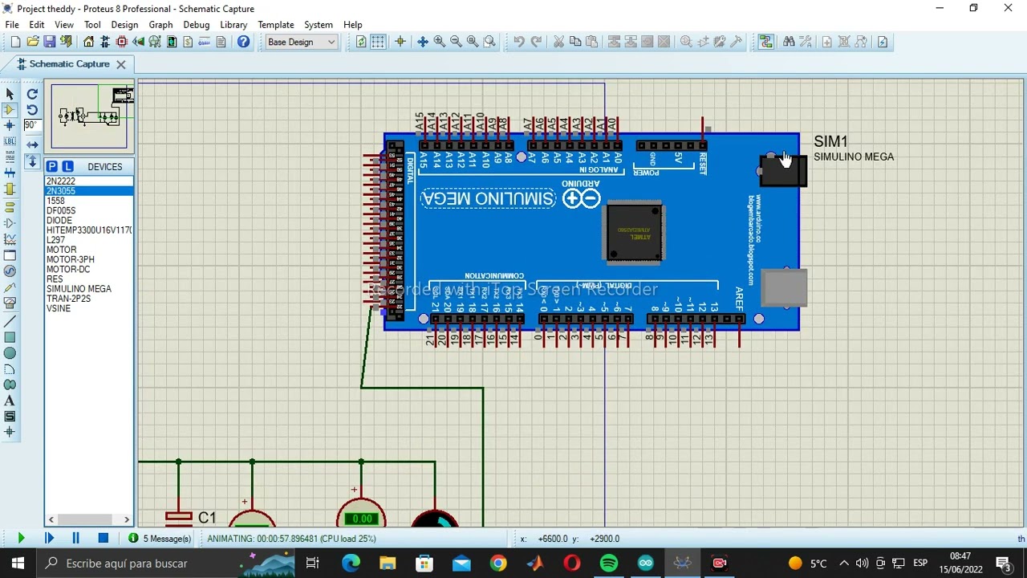
Task: Click the Pan center-at-cursor icon
Action: [x=423, y=42]
